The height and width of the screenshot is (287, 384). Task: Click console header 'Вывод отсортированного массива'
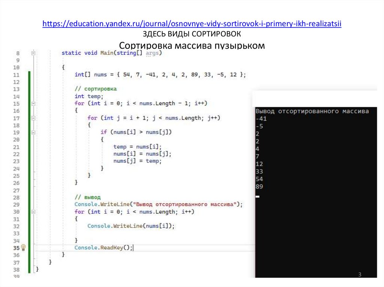point(312,111)
